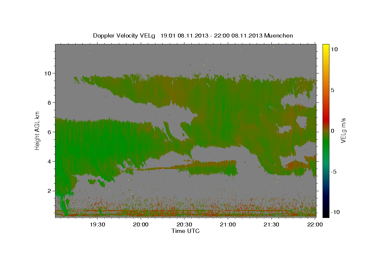Click the y-axis label 'Height AGL km'
The image size is (391, 261).
[x=37, y=130]
